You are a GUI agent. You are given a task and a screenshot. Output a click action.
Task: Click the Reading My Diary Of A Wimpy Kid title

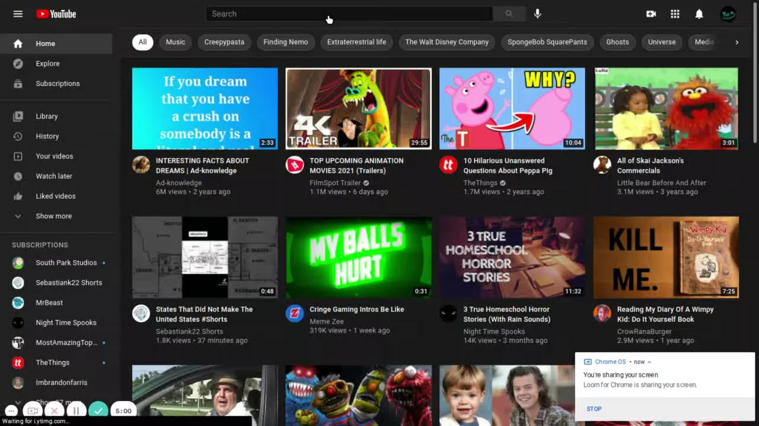tap(665, 314)
